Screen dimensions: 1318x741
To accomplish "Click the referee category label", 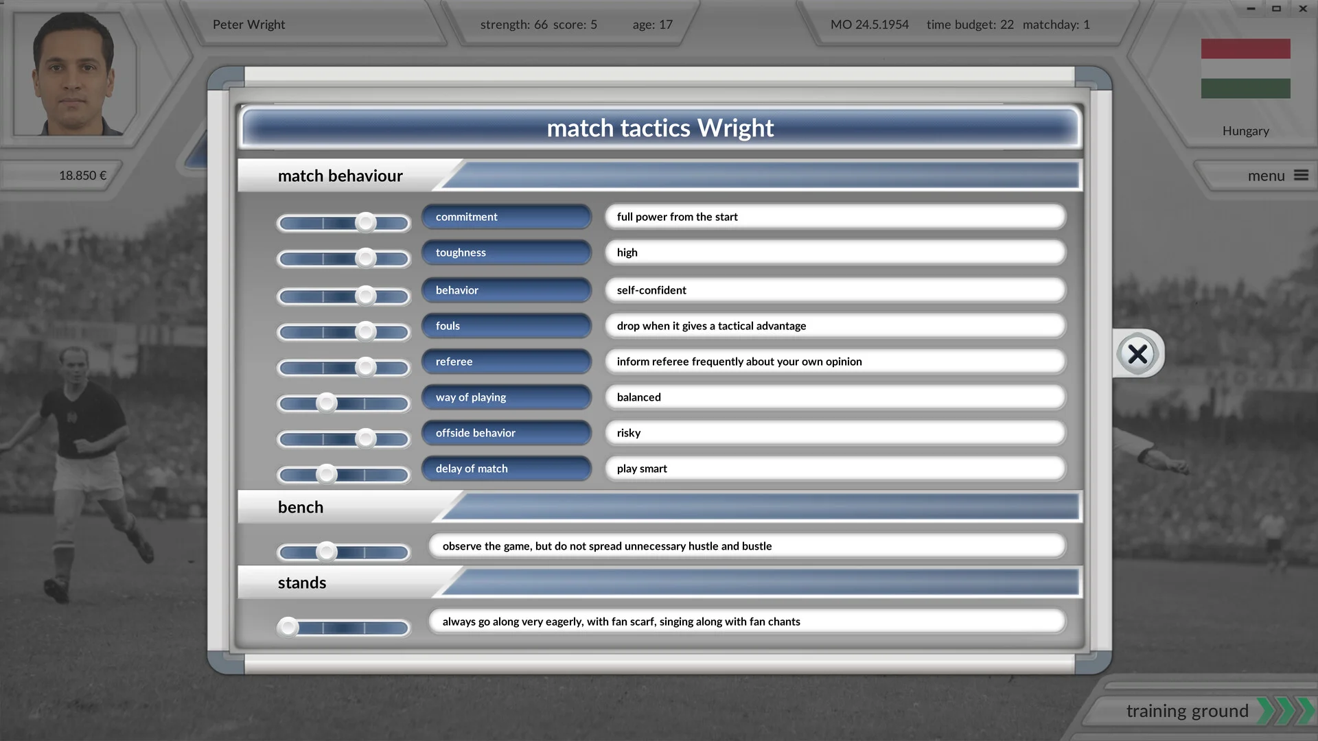I will (x=507, y=361).
